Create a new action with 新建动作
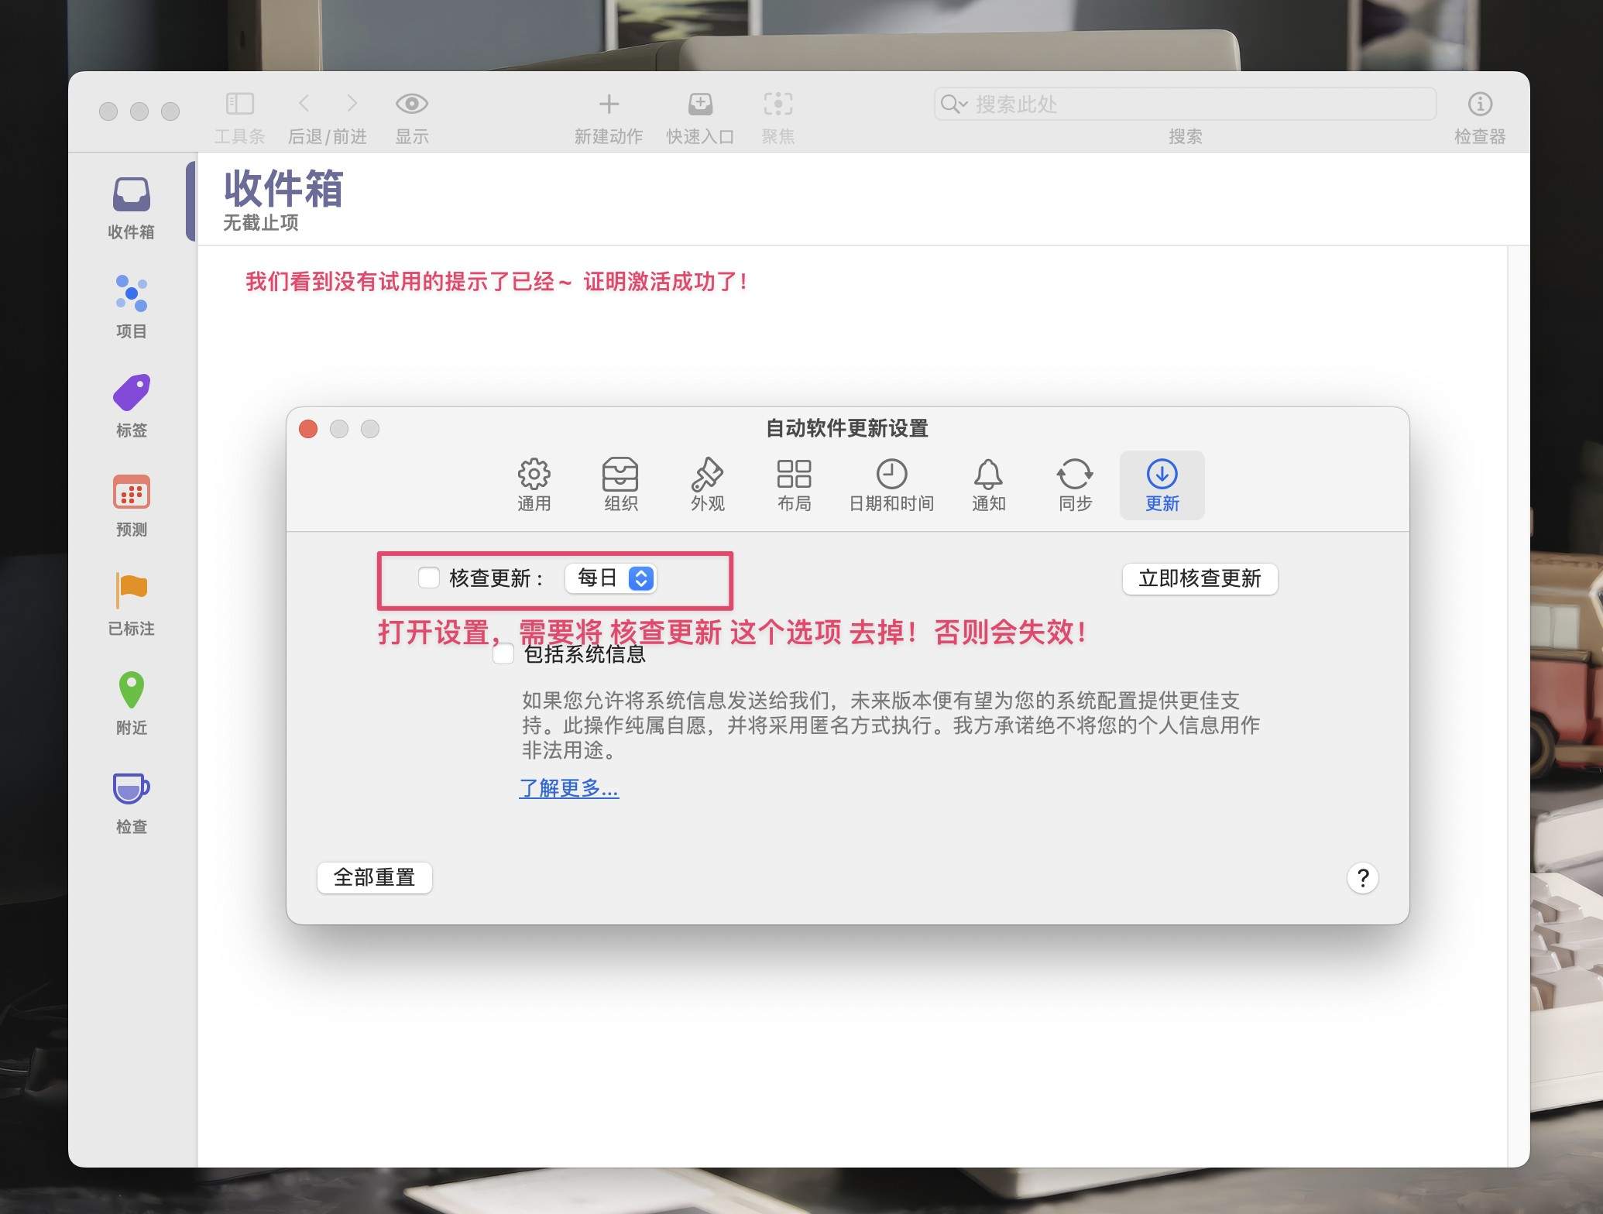 (x=609, y=115)
